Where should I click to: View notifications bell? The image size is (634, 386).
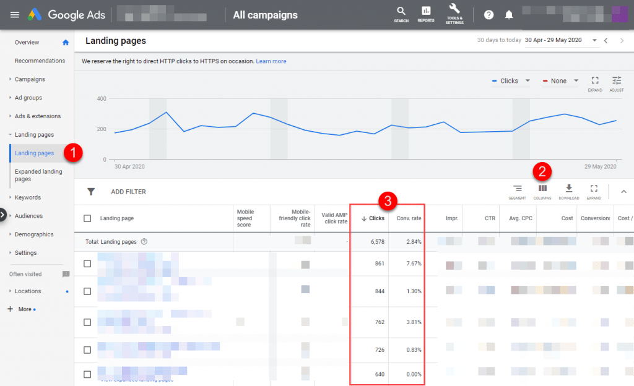point(509,15)
